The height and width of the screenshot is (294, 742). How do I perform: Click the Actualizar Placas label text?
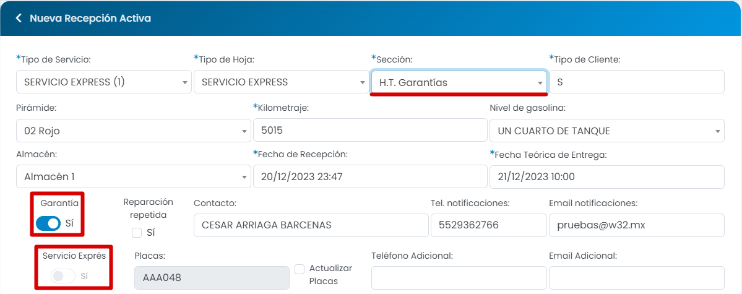(x=331, y=274)
